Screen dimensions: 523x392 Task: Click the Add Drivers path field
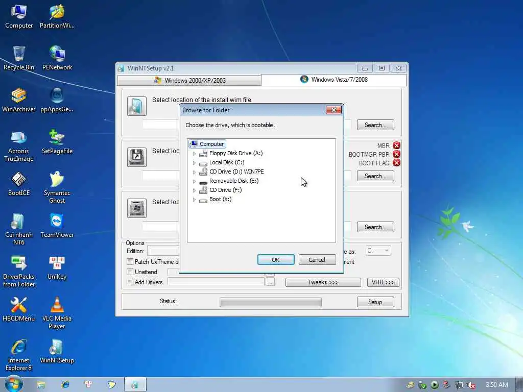click(216, 282)
